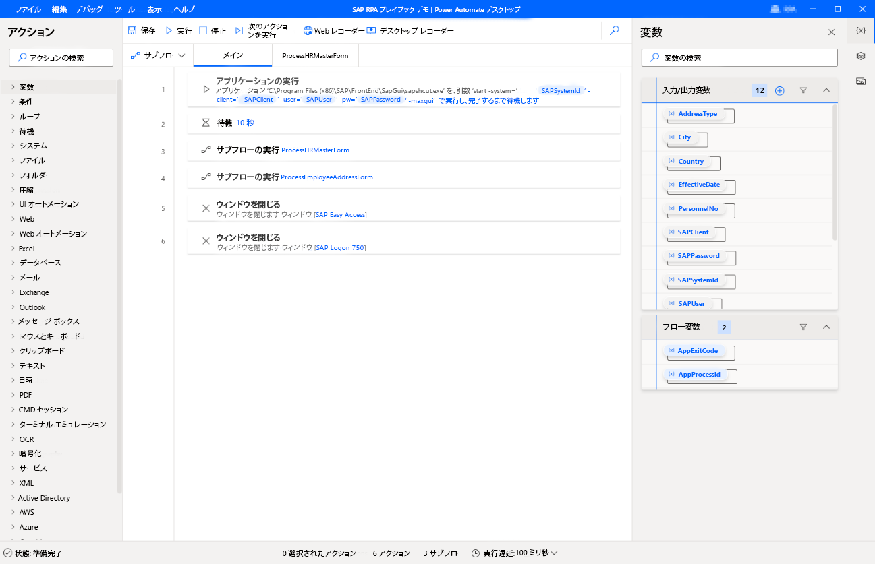Click the SAP Easy Access window link
875x564 pixels.
coord(341,215)
